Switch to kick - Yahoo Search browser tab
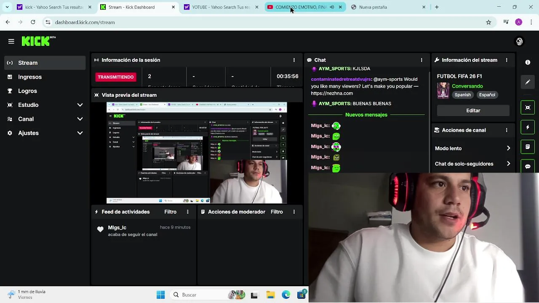Viewport: 539px width, 303px height. 54,7
